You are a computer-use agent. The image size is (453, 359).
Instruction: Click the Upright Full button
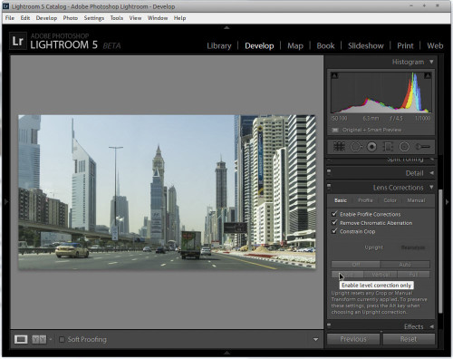pos(413,275)
